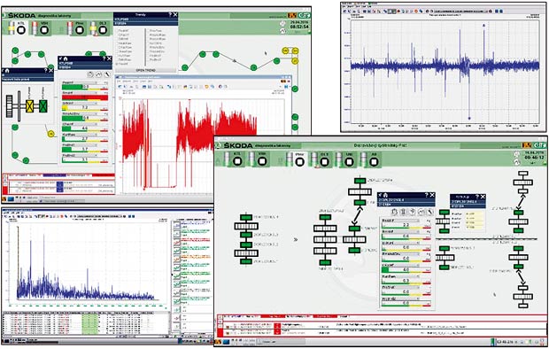Click the upper cursor marker on the blue time signal
549x349 pixels.
[483, 25]
